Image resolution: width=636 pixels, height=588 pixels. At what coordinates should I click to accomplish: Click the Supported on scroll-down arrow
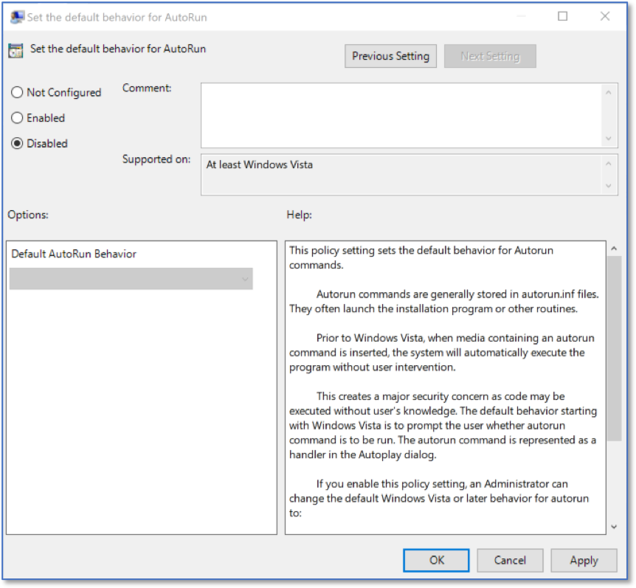pos(609,186)
